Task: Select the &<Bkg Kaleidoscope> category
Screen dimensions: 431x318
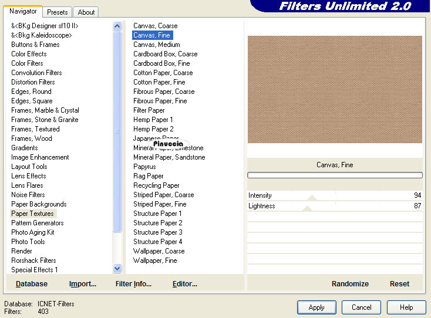Action: (42, 35)
